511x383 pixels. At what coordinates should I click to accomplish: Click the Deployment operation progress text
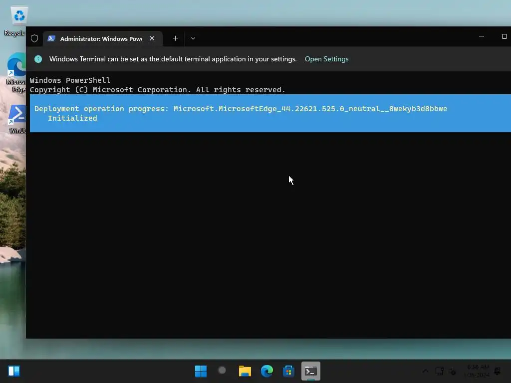point(241,109)
